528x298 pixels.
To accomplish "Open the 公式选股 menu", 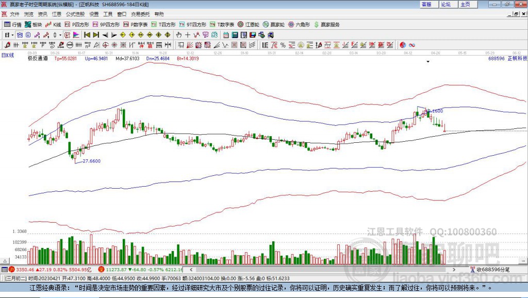I will [75, 14].
